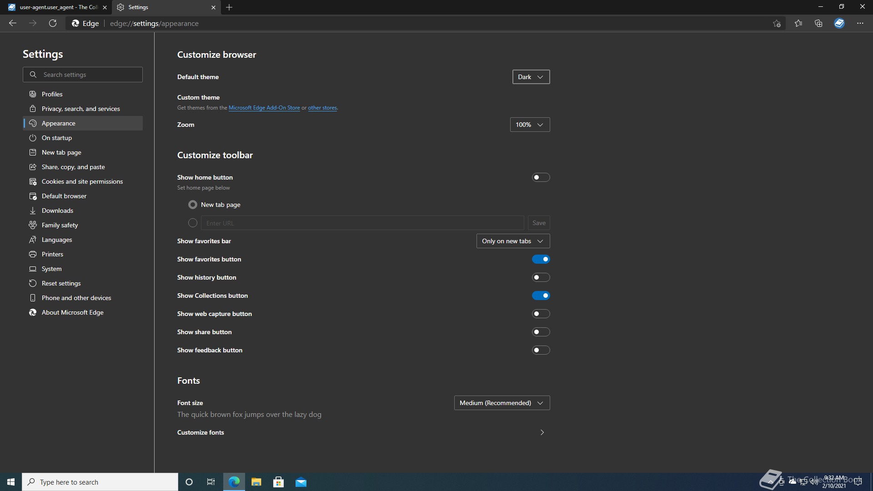Open Privacy, search, and services settings
This screenshot has width=873, height=491.
click(x=81, y=109)
